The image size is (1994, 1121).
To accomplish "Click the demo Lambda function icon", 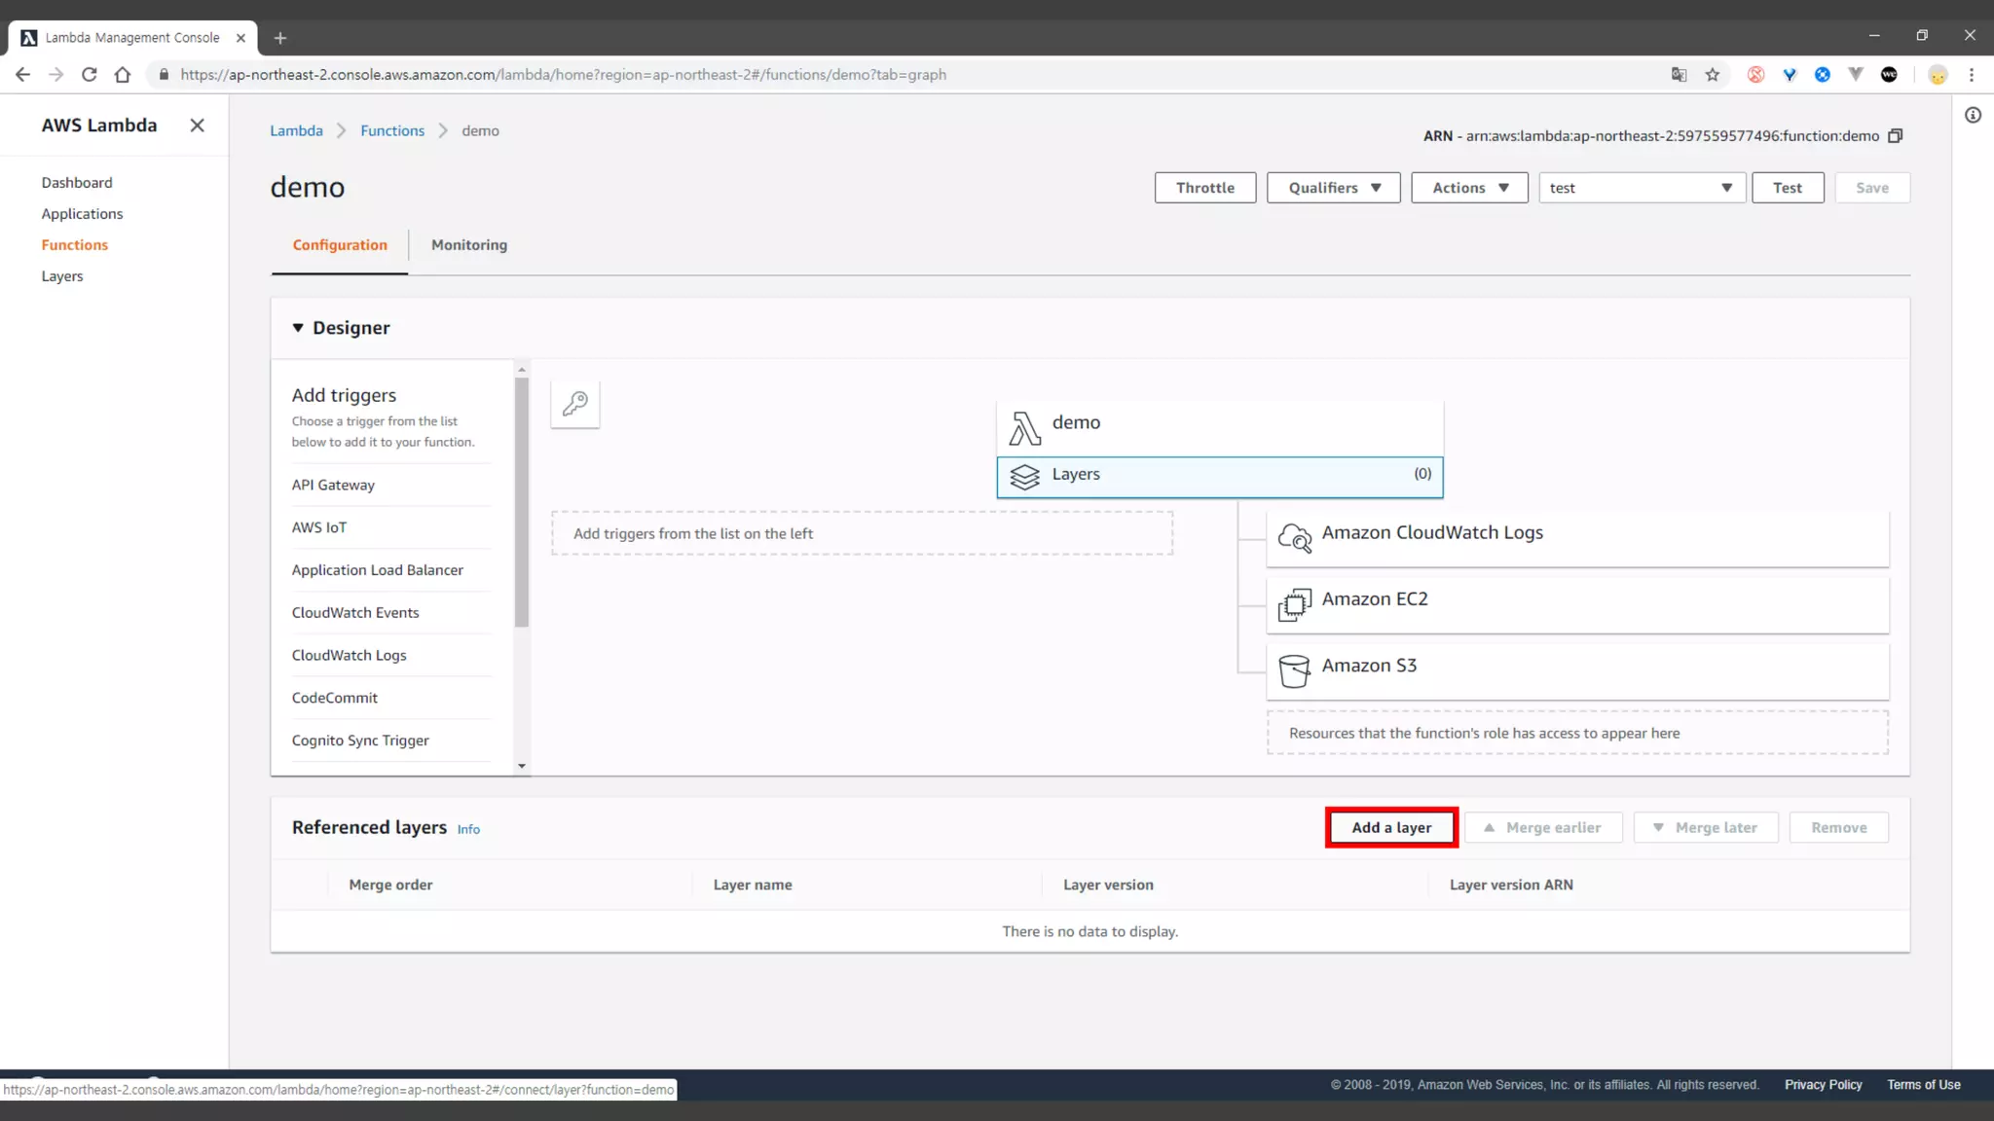I will (1024, 427).
